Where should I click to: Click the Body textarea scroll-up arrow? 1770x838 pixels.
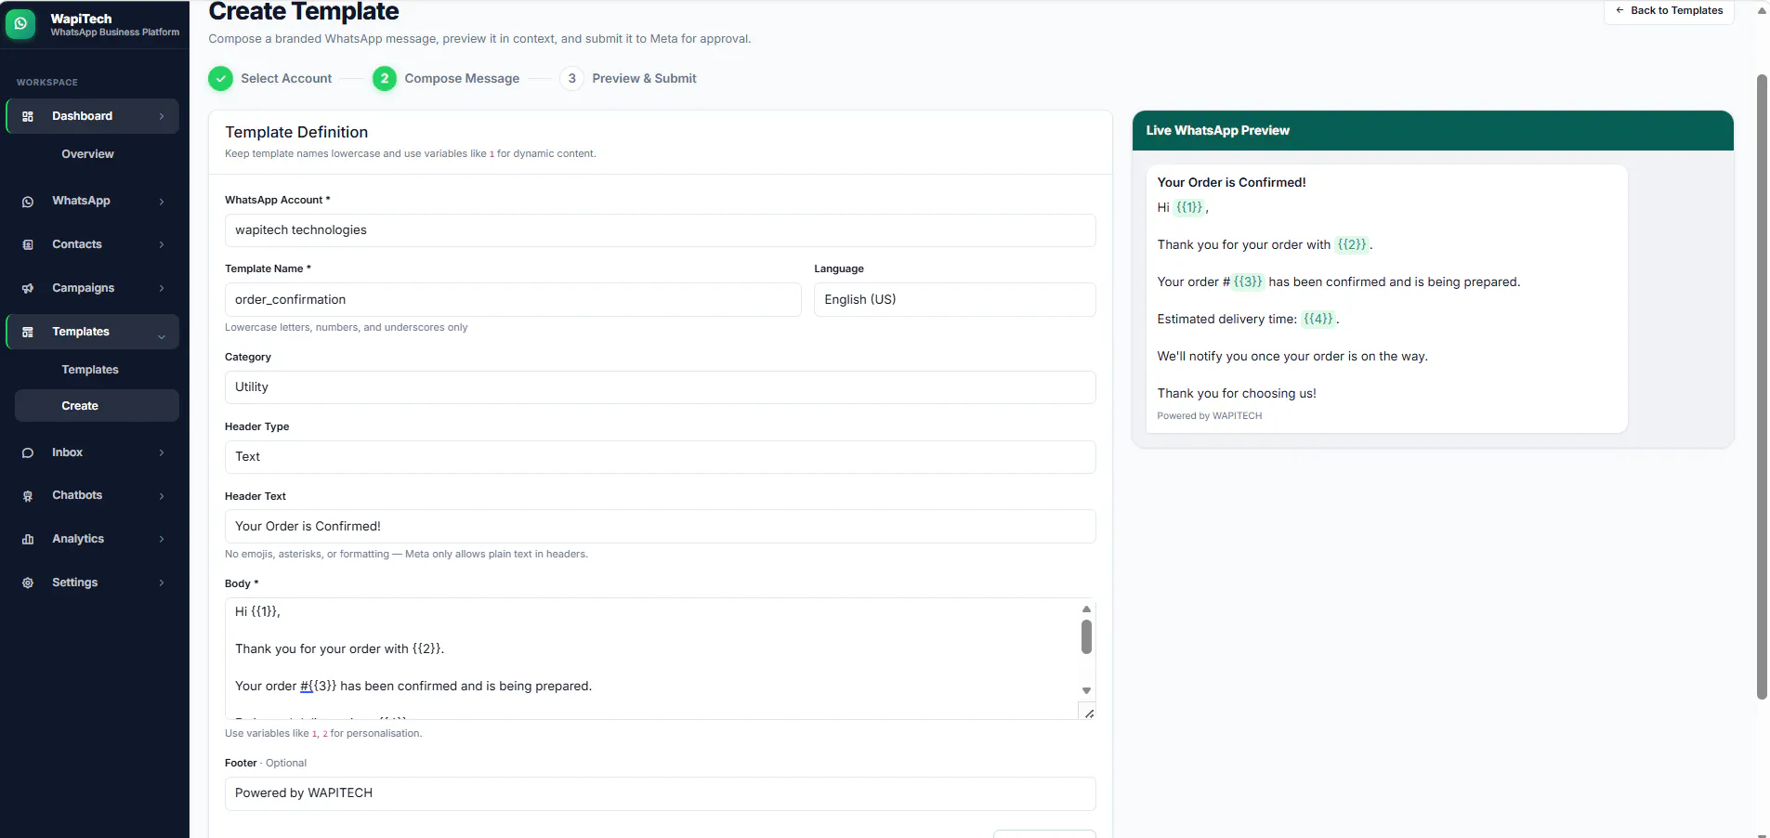click(x=1086, y=609)
